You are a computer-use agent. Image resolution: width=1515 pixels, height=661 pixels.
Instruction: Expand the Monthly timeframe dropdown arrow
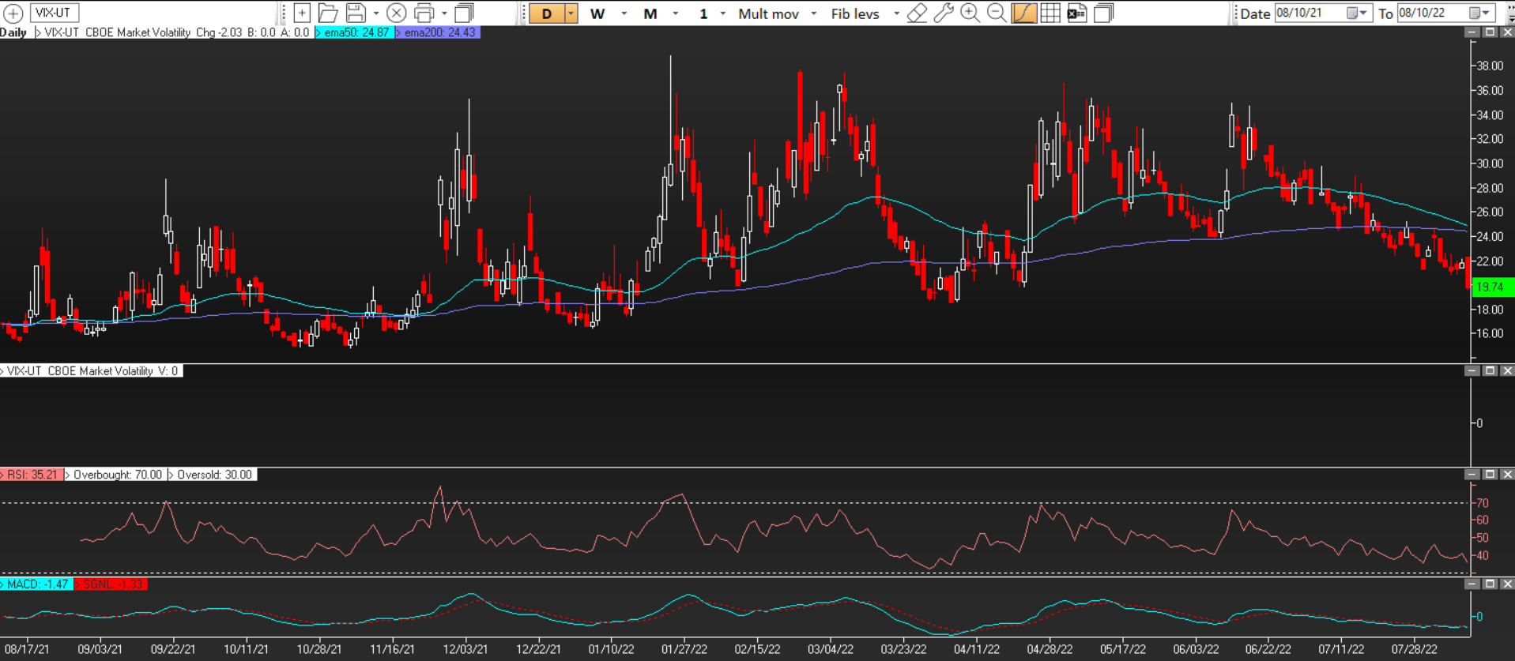tap(675, 13)
